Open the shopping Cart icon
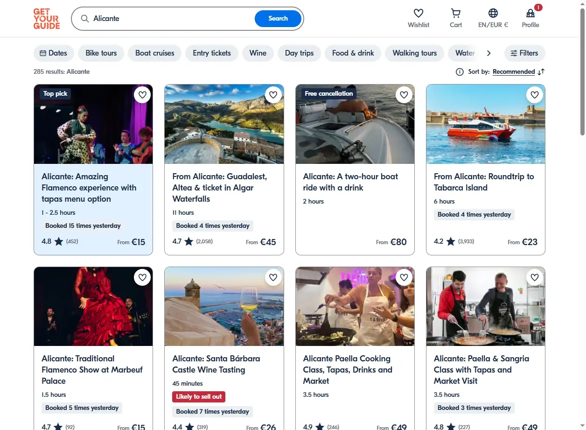Viewport: 586px width, 430px height. click(456, 14)
